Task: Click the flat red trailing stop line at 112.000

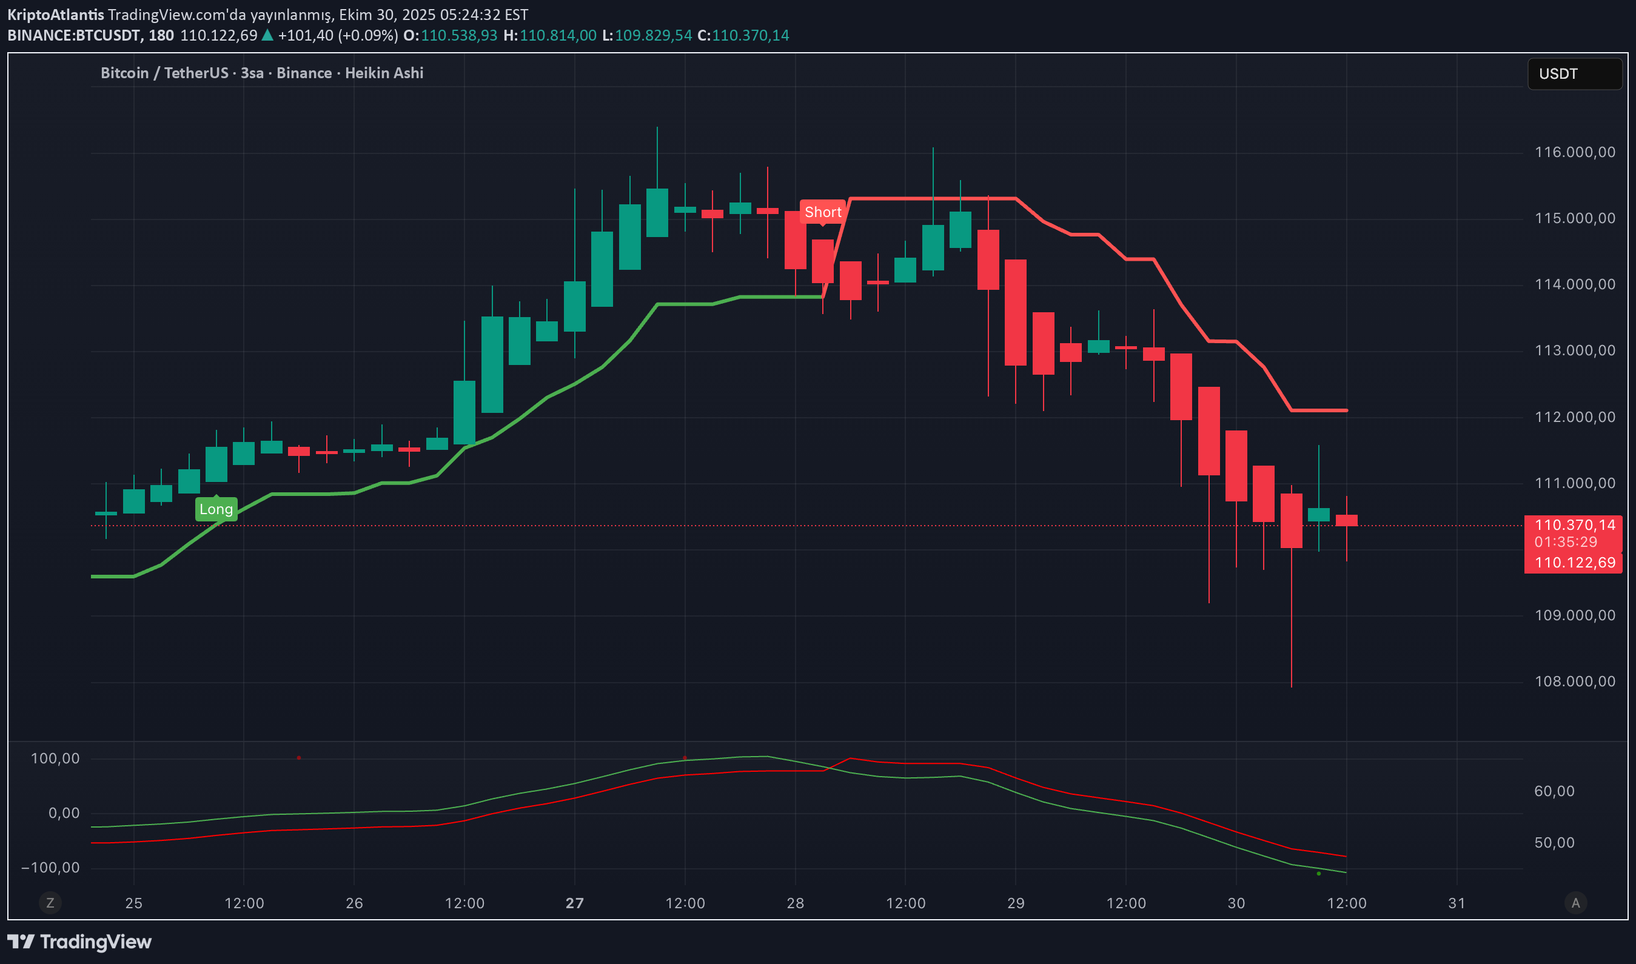Action: coord(1319,410)
